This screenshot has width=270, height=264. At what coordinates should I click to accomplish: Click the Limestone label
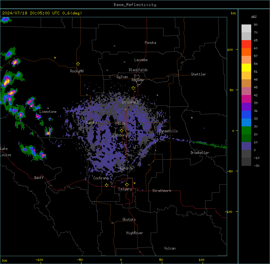coord(48,112)
